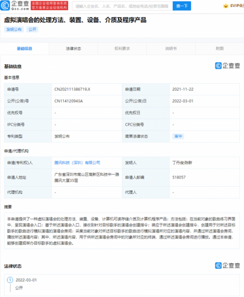This screenshot has height=297, width=244.
Task: Click the 发明公布 tag under title
Action: tap(14, 29)
